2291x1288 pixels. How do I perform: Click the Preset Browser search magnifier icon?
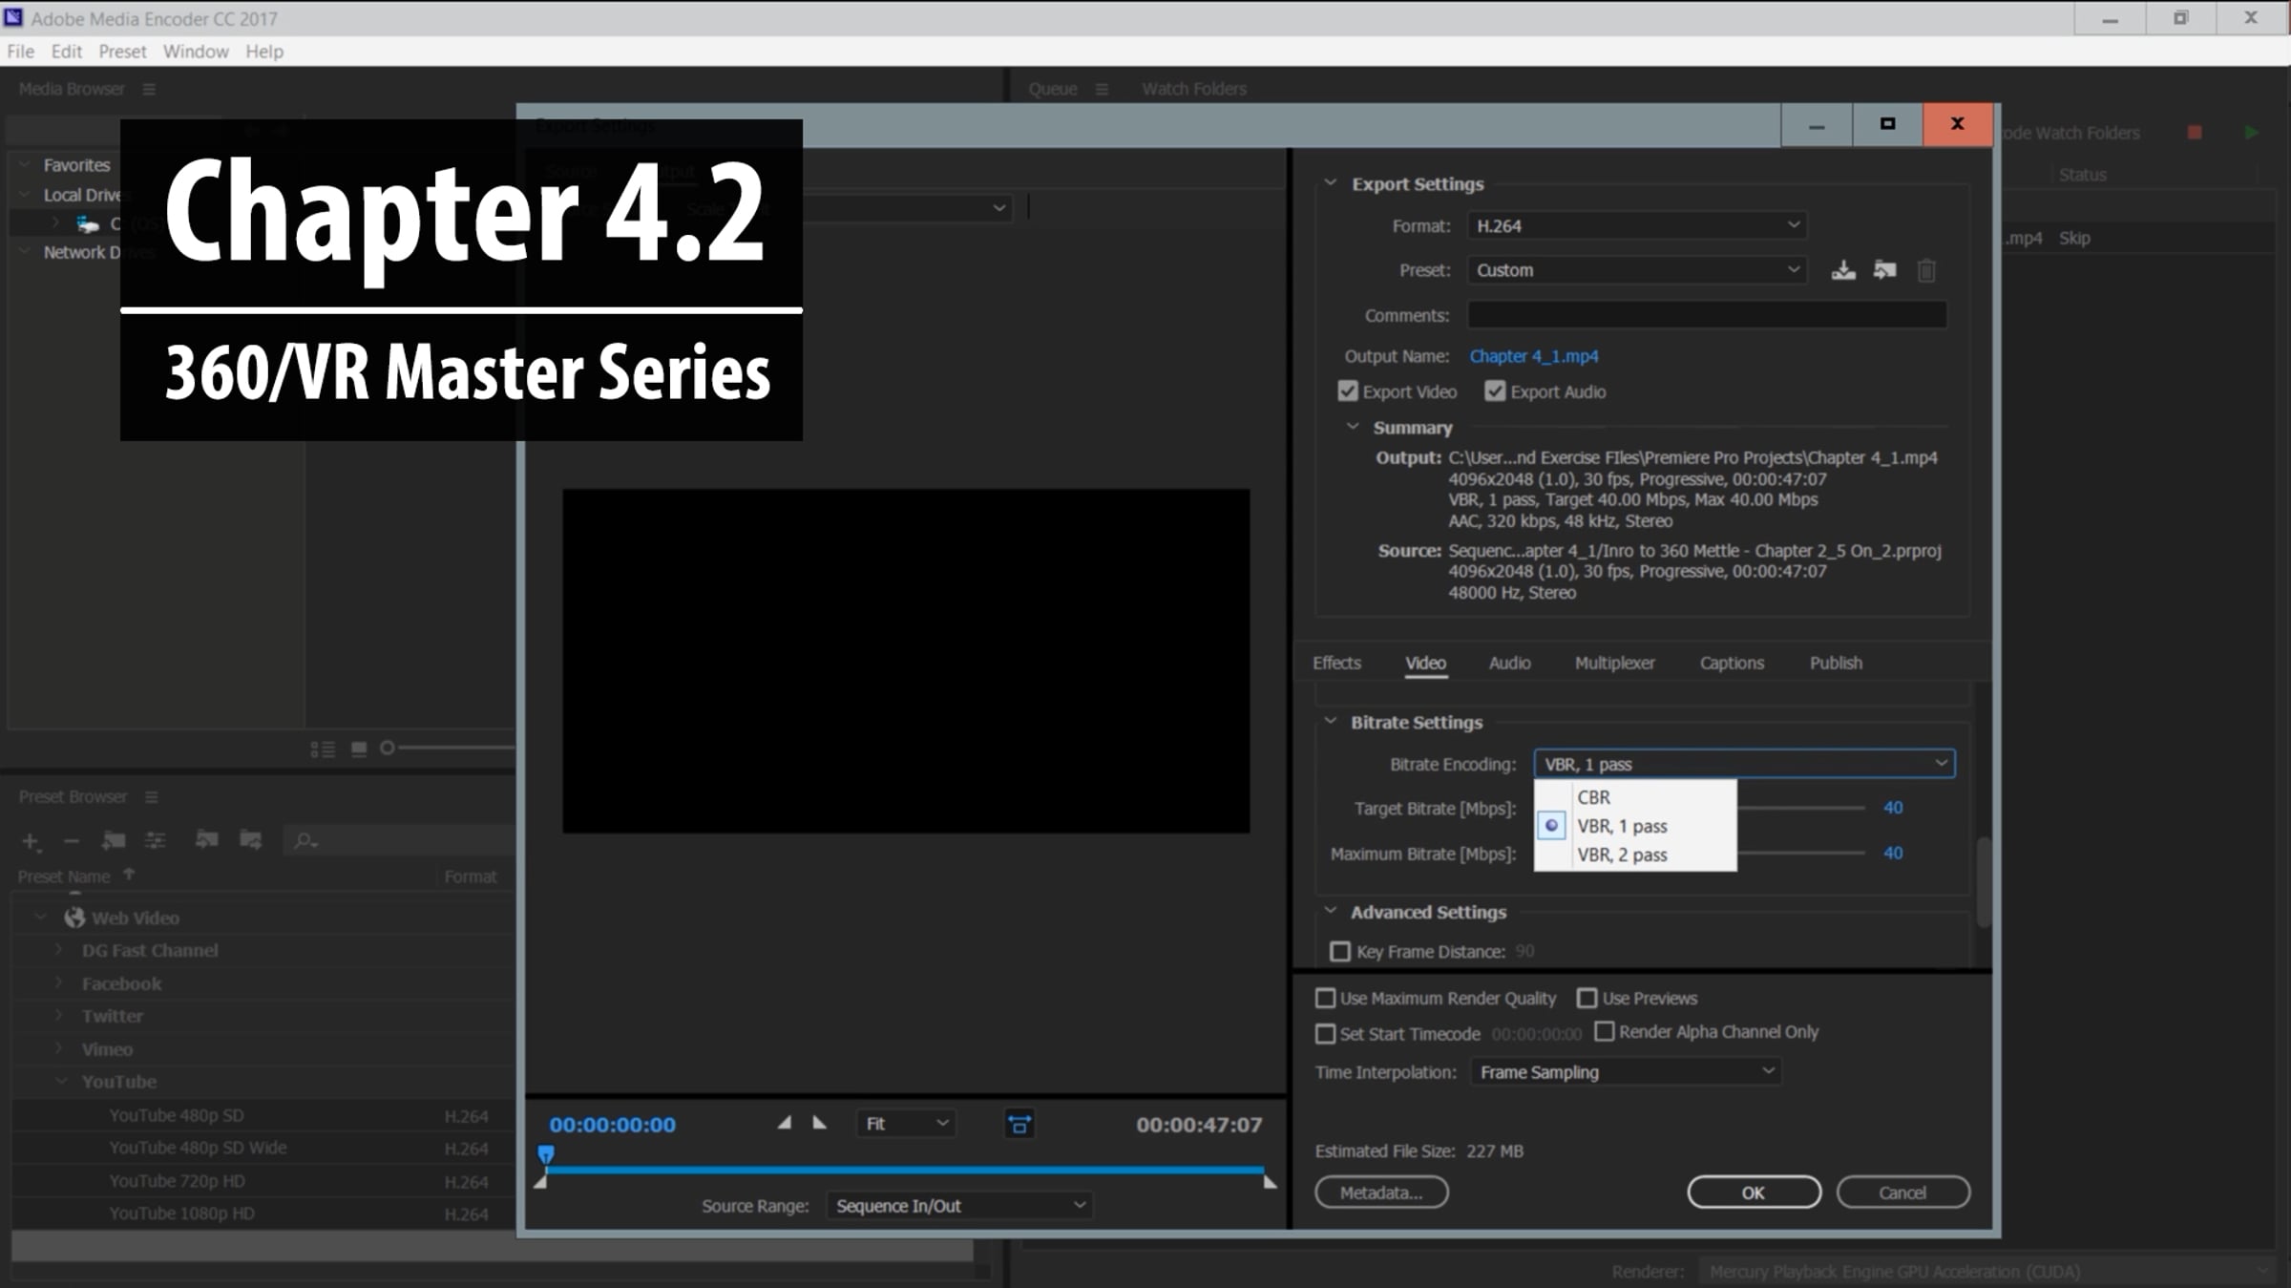click(305, 841)
